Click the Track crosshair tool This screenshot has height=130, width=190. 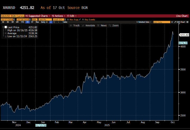click(x=75, y=25)
